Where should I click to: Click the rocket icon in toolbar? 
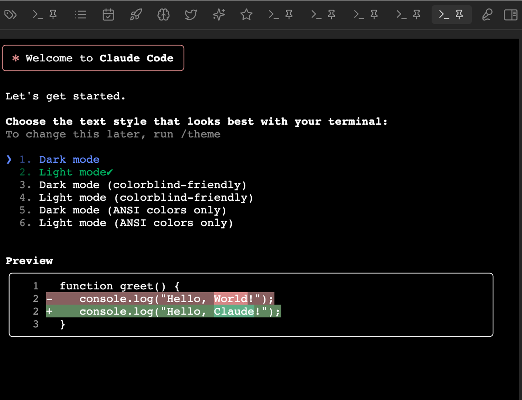click(x=136, y=15)
